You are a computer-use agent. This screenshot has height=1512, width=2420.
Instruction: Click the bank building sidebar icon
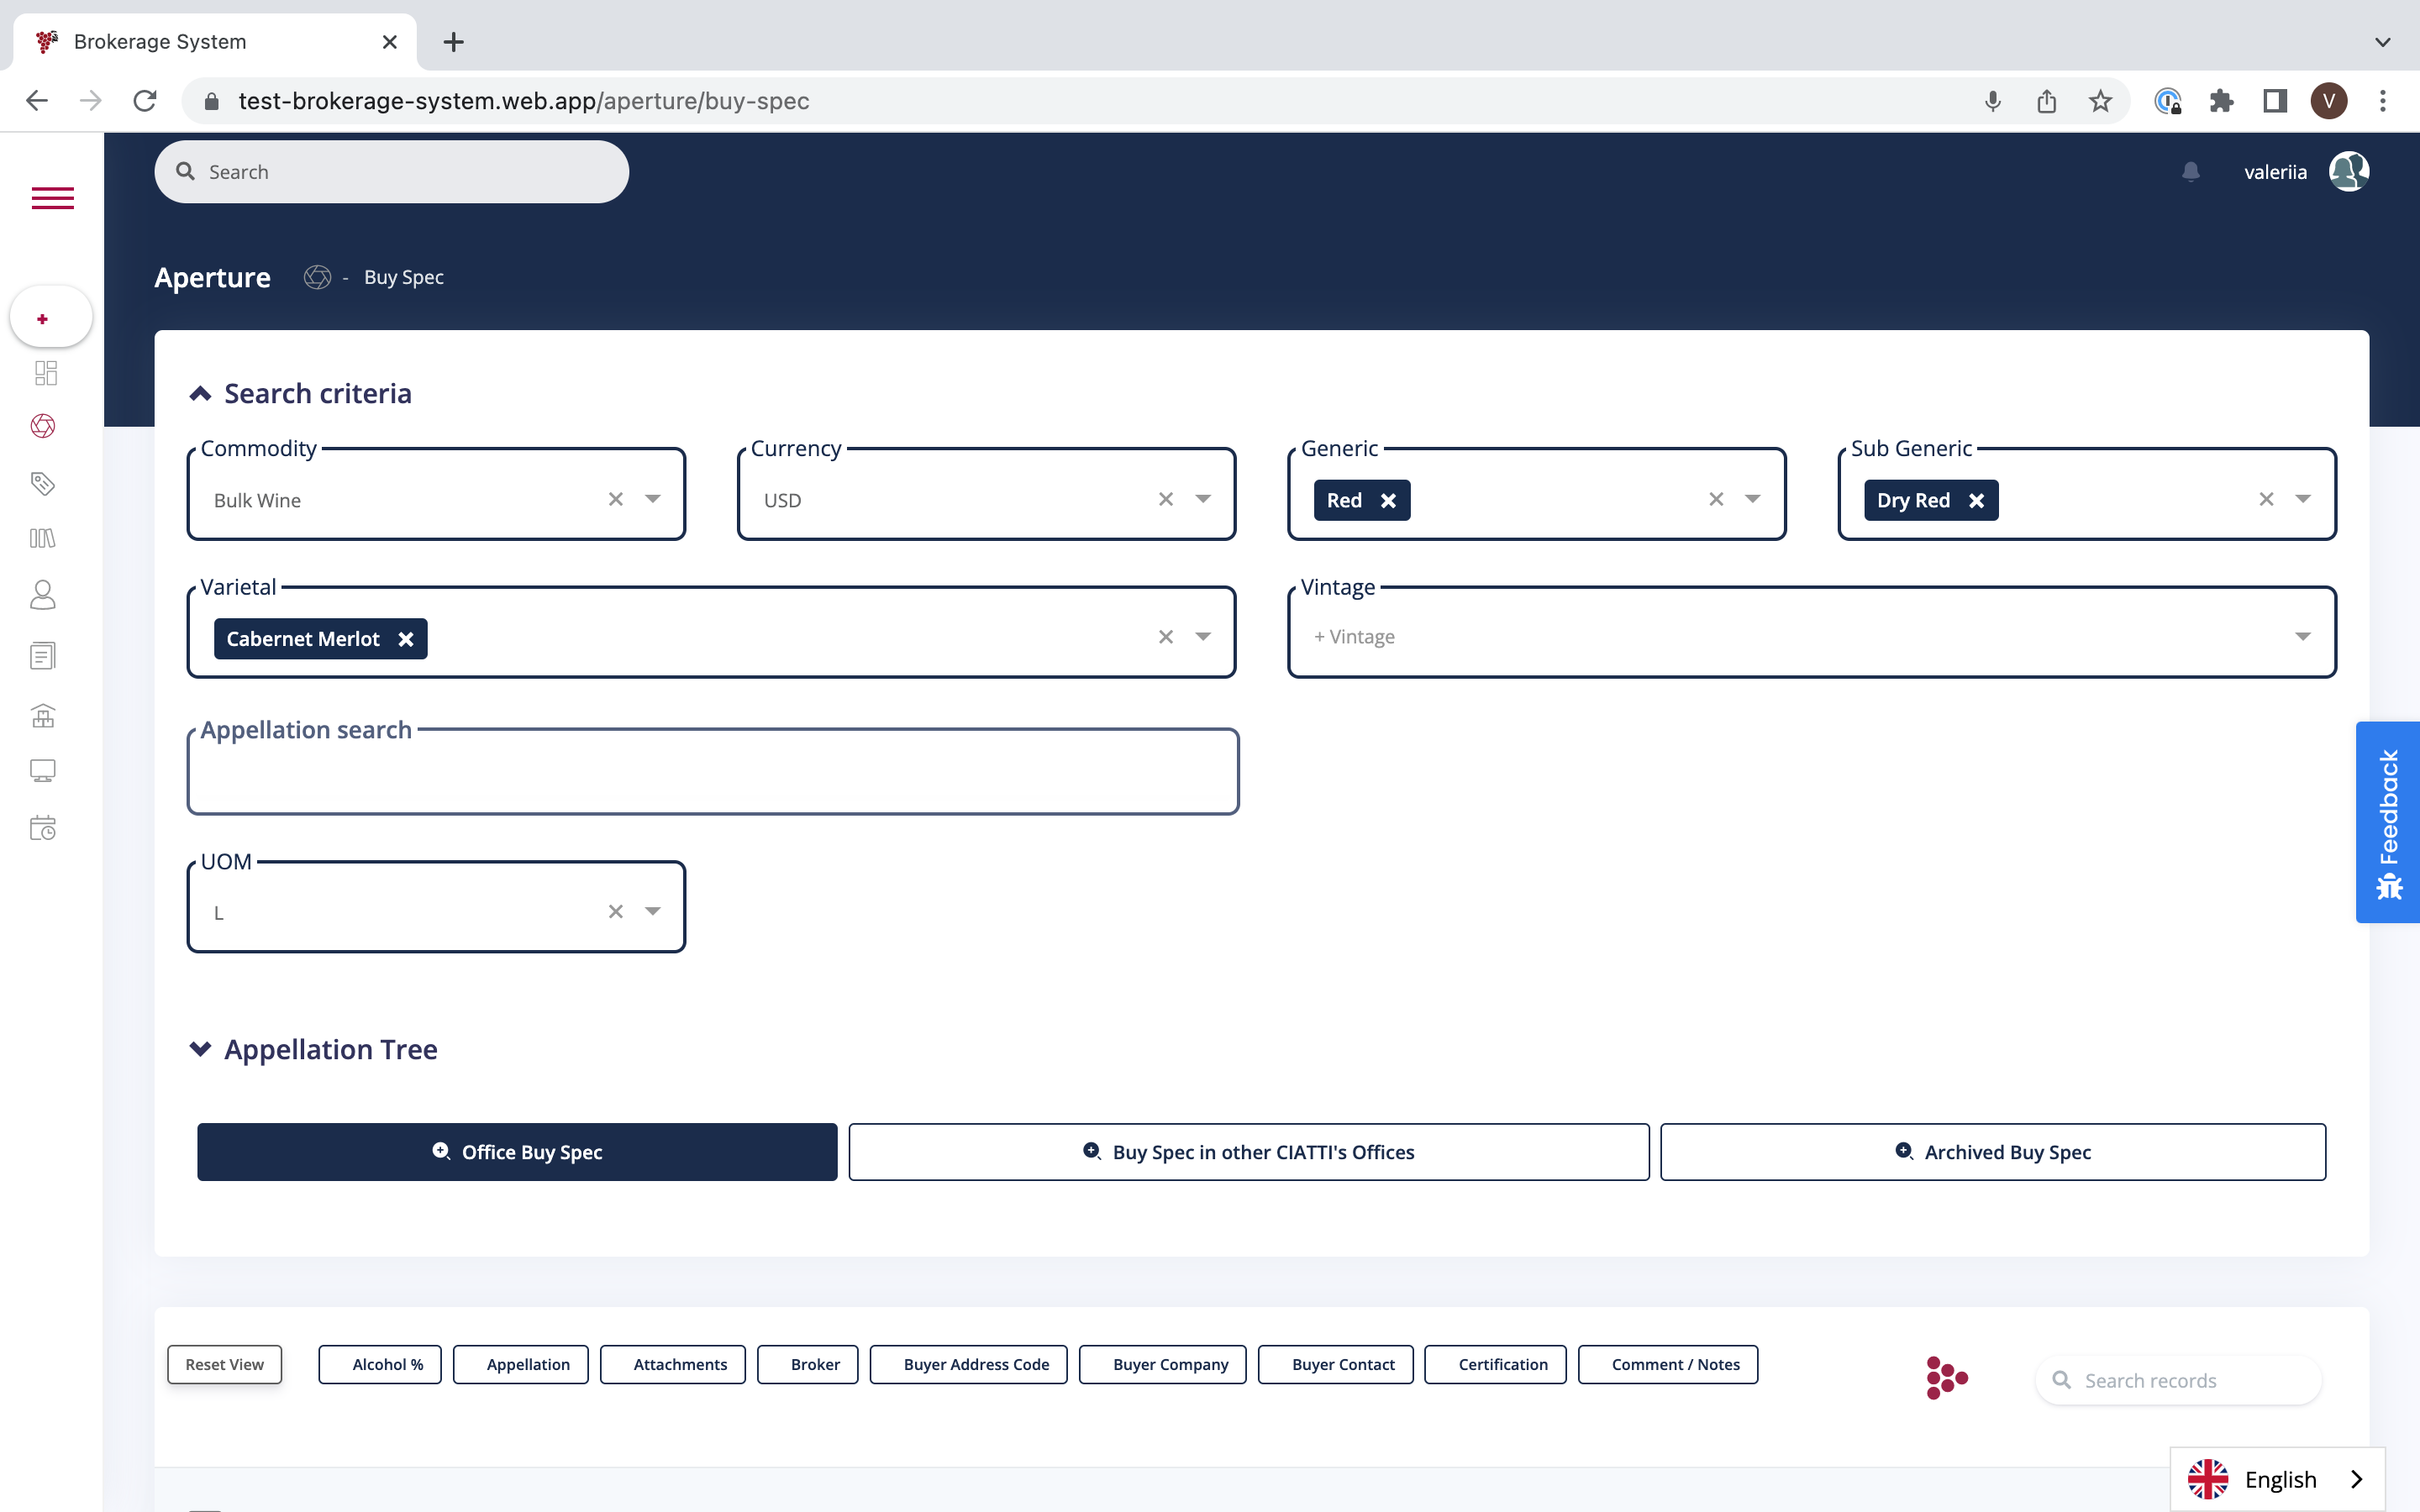[x=43, y=716]
